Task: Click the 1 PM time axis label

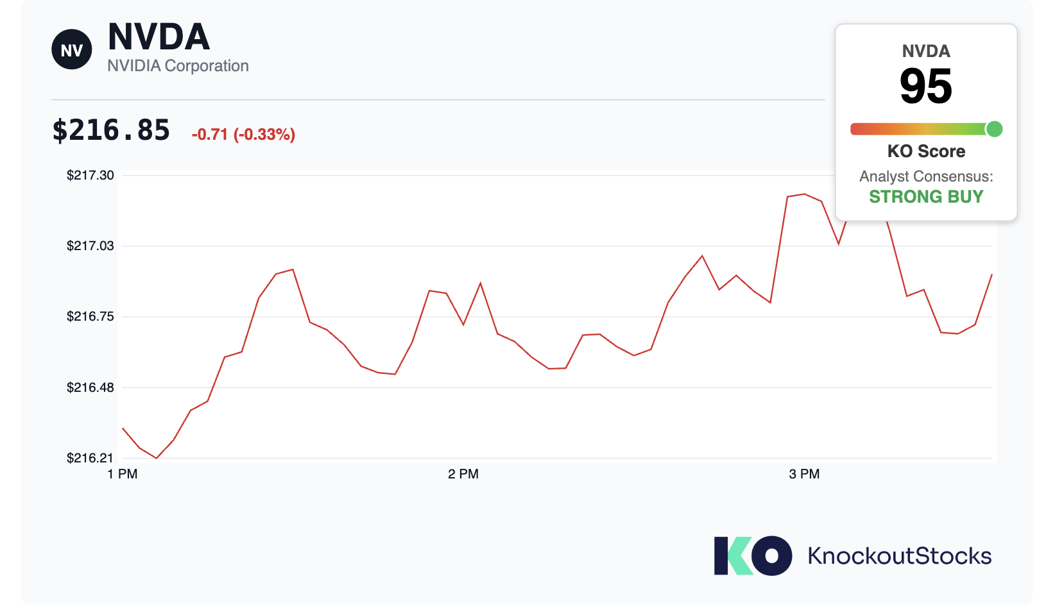Action: click(x=123, y=474)
